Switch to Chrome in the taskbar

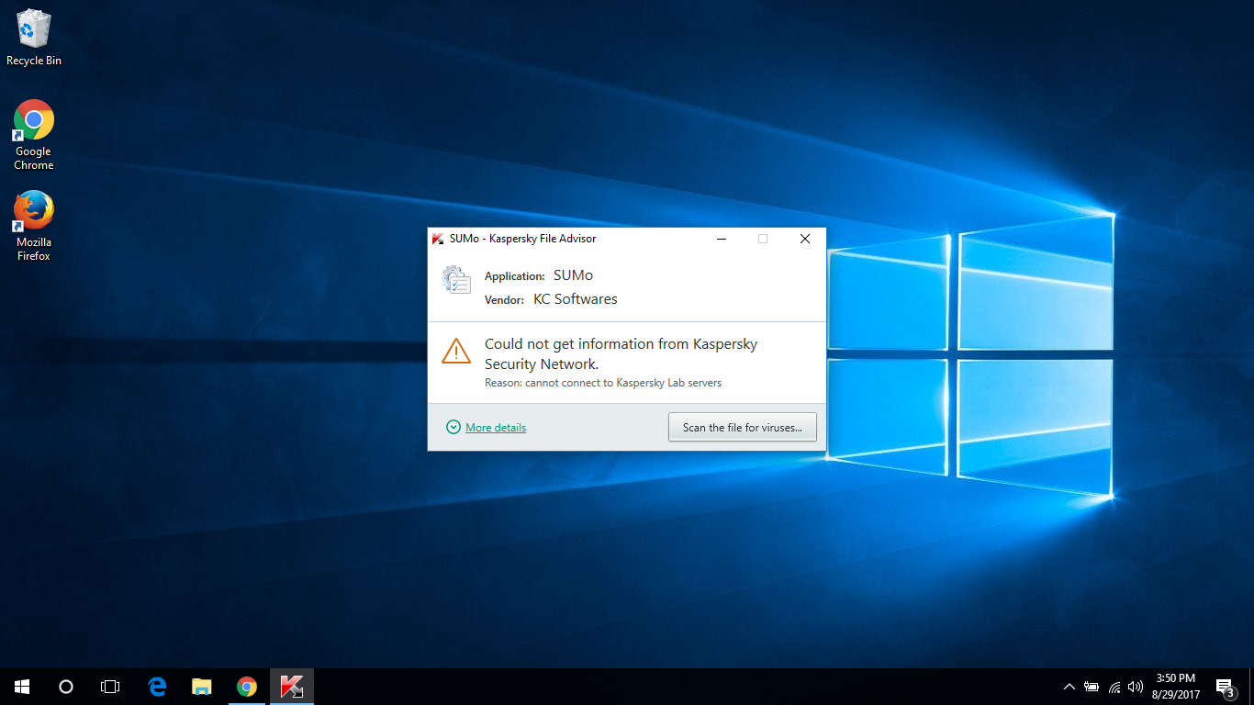[247, 687]
